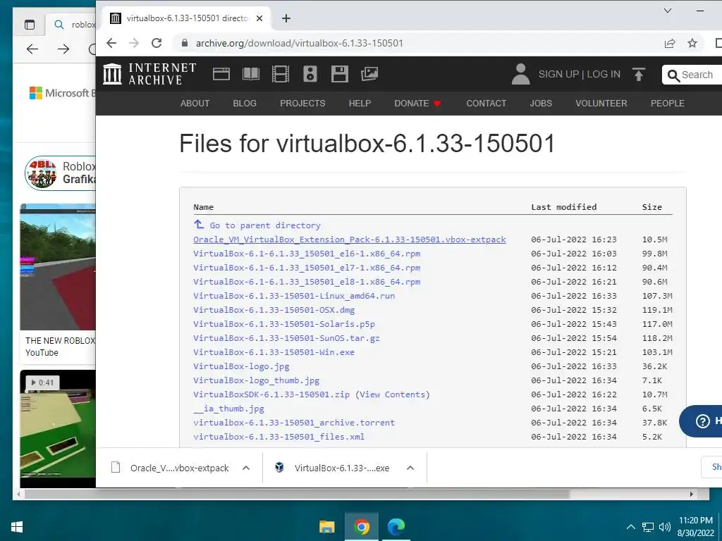Open the Software floppy disk icon

click(x=340, y=74)
